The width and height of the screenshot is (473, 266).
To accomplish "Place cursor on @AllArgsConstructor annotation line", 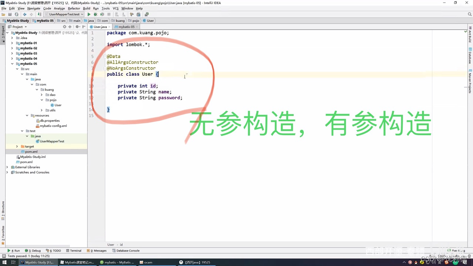I will (133, 62).
